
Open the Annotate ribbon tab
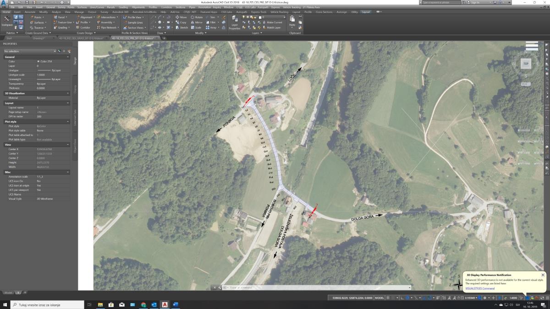click(30, 12)
